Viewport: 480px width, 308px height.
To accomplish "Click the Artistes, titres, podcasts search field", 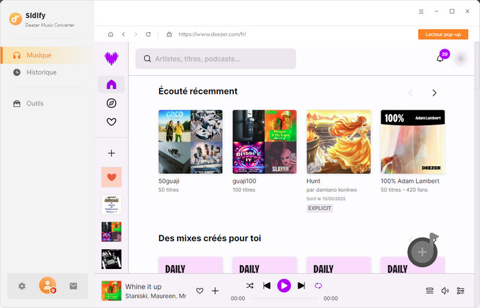I will click(x=216, y=59).
